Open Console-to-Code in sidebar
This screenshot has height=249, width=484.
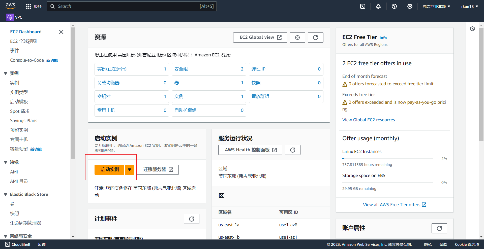point(27,60)
